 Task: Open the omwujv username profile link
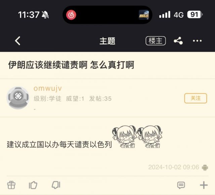(48, 88)
